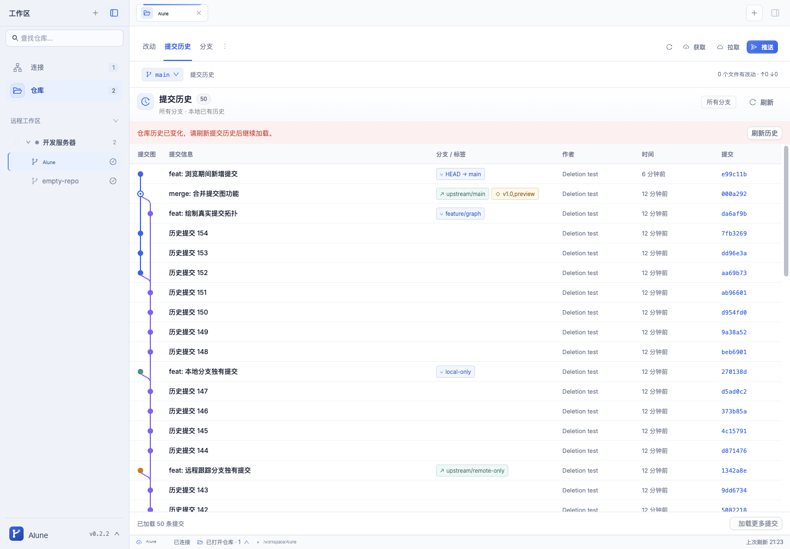
Task: Collapse the 远程工作区 section
Action: pos(115,121)
